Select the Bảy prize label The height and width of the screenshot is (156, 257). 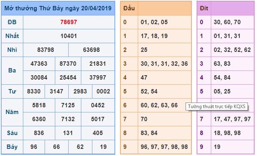click(x=12, y=147)
